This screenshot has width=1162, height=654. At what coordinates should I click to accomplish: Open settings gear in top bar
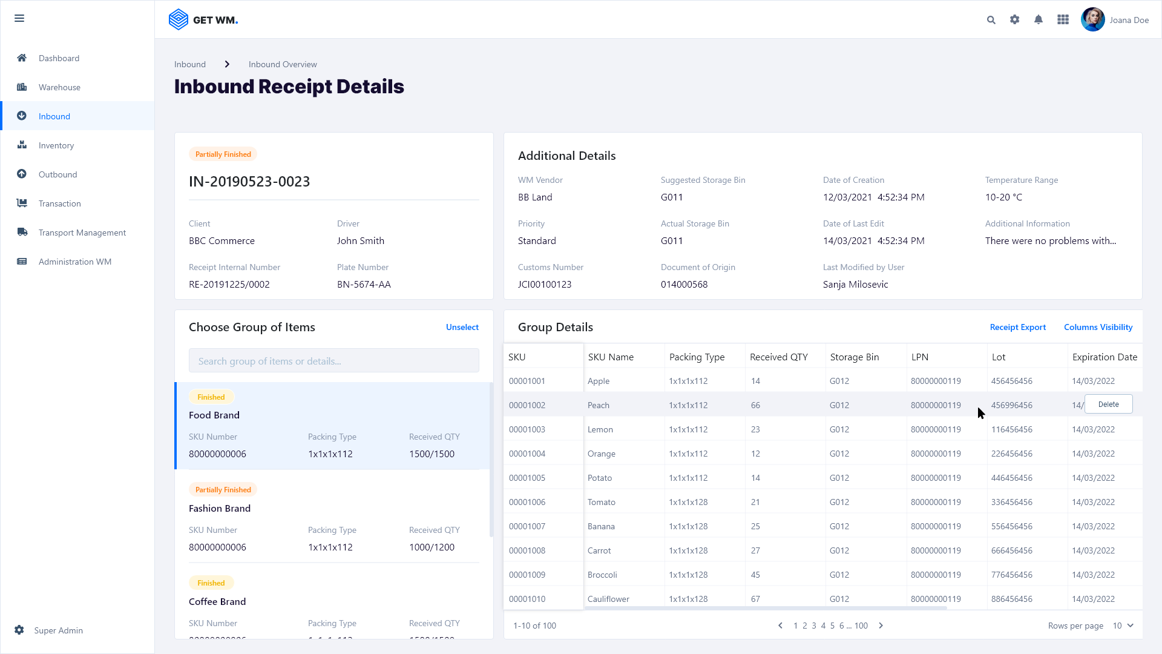tap(1015, 20)
